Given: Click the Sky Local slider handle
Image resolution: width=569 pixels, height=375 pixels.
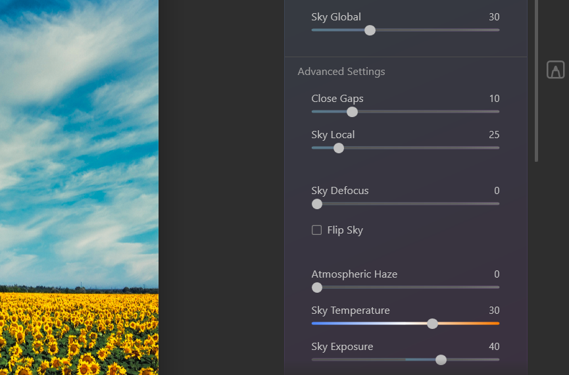Looking at the screenshot, I should click(x=339, y=148).
